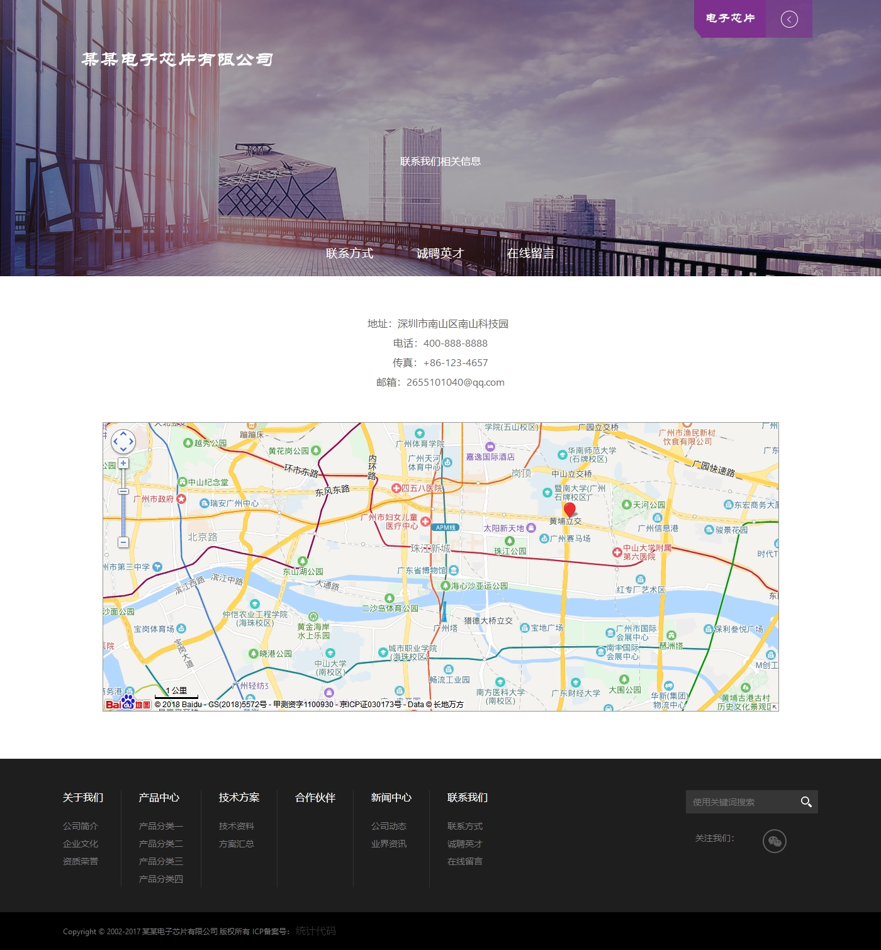The width and height of the screenshot is (881, 950).
Task: Open footer heading 合作伙伴
Action: pyautogui.click(x=315, y=797)
